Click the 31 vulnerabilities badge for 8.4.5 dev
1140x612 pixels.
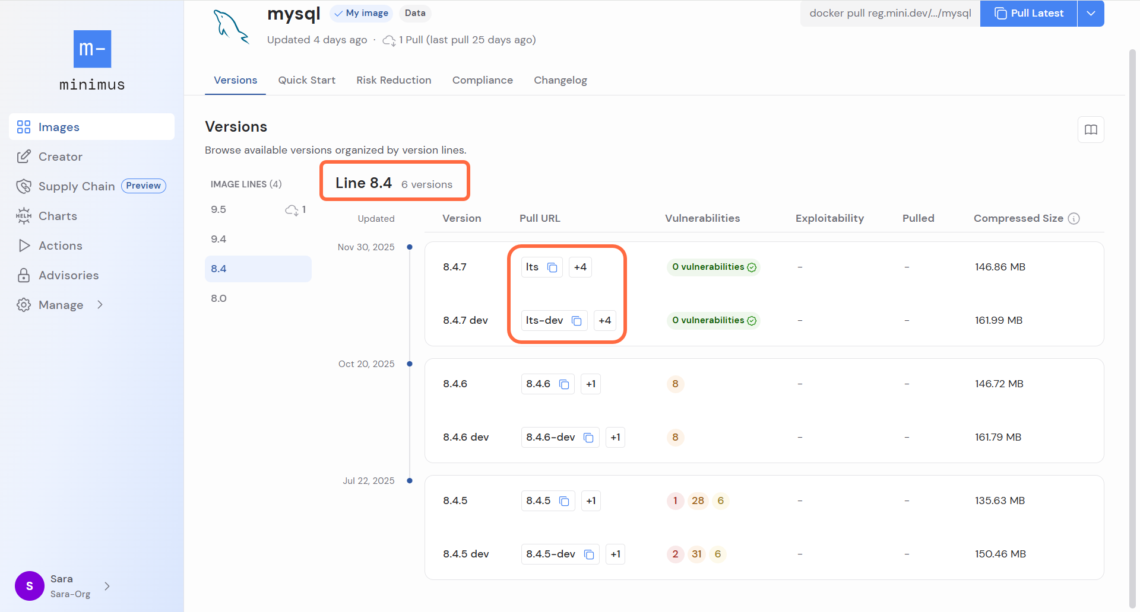click(696, 554)
